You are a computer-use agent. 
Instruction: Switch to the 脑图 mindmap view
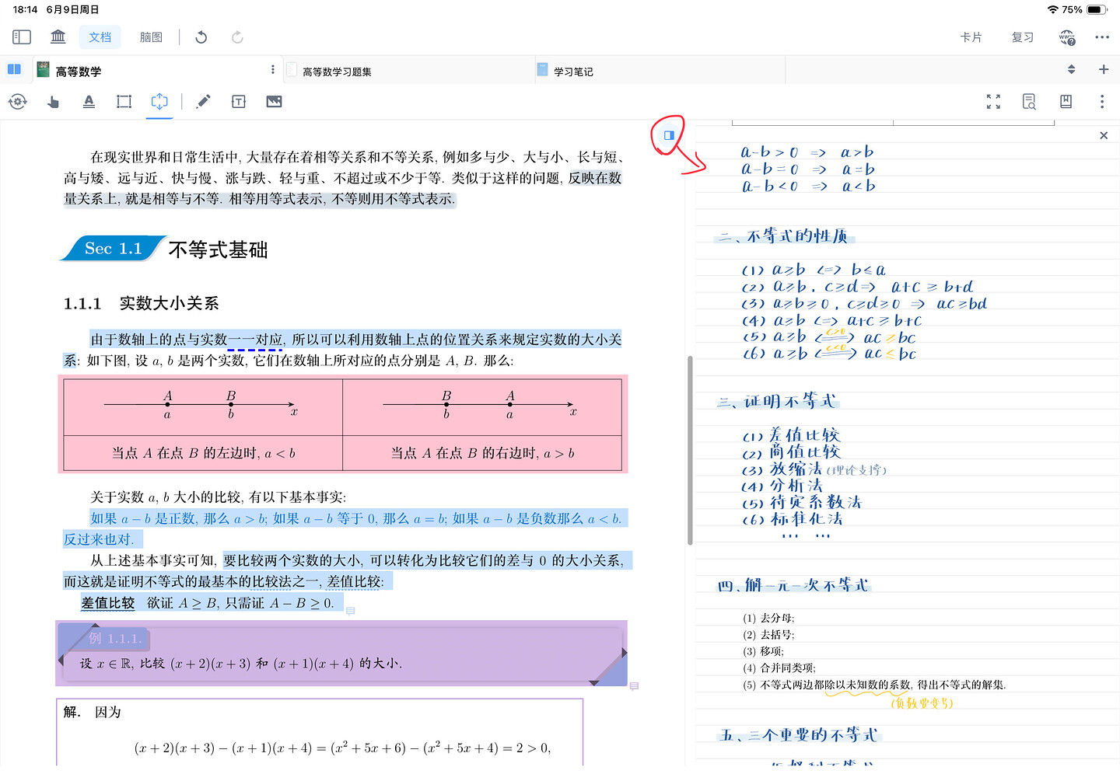151,37
